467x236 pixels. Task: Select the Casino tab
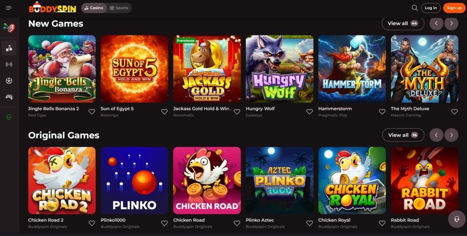click(x=93, y=8)
